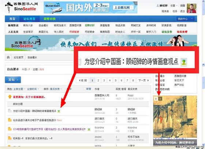Click the 下一页 next page button

[143, 81]
